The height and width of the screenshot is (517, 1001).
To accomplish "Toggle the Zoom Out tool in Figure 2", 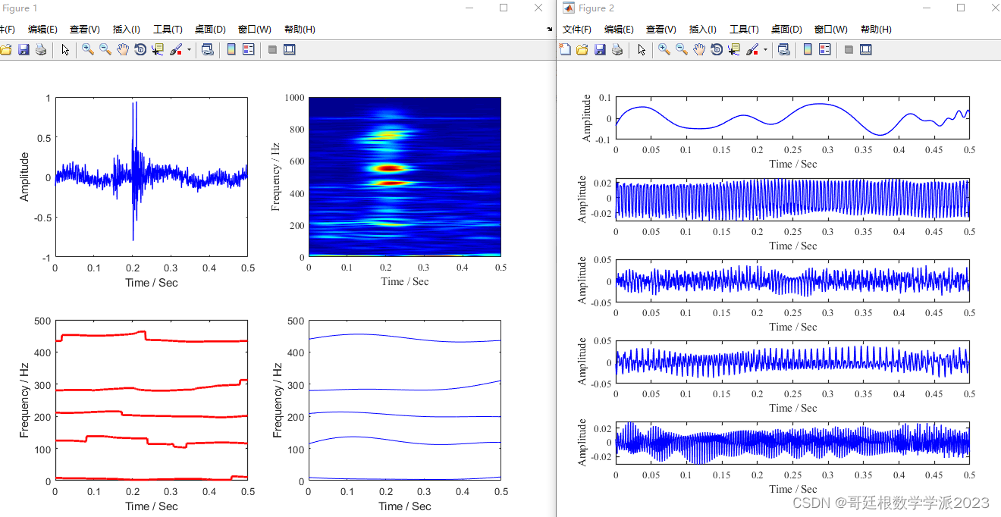I will pos(681,49).
